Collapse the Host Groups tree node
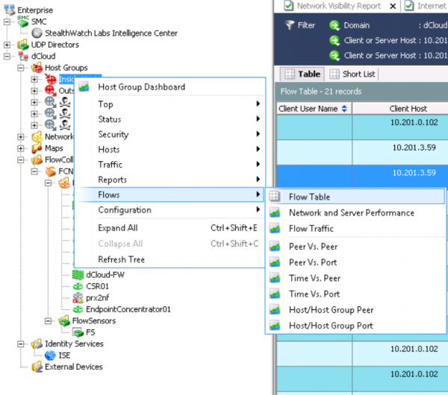The width and height of the screenshot is (448, 395). point(21,68)
